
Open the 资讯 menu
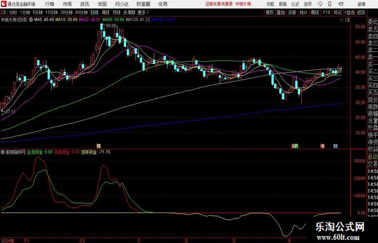(x=85, y=4)
